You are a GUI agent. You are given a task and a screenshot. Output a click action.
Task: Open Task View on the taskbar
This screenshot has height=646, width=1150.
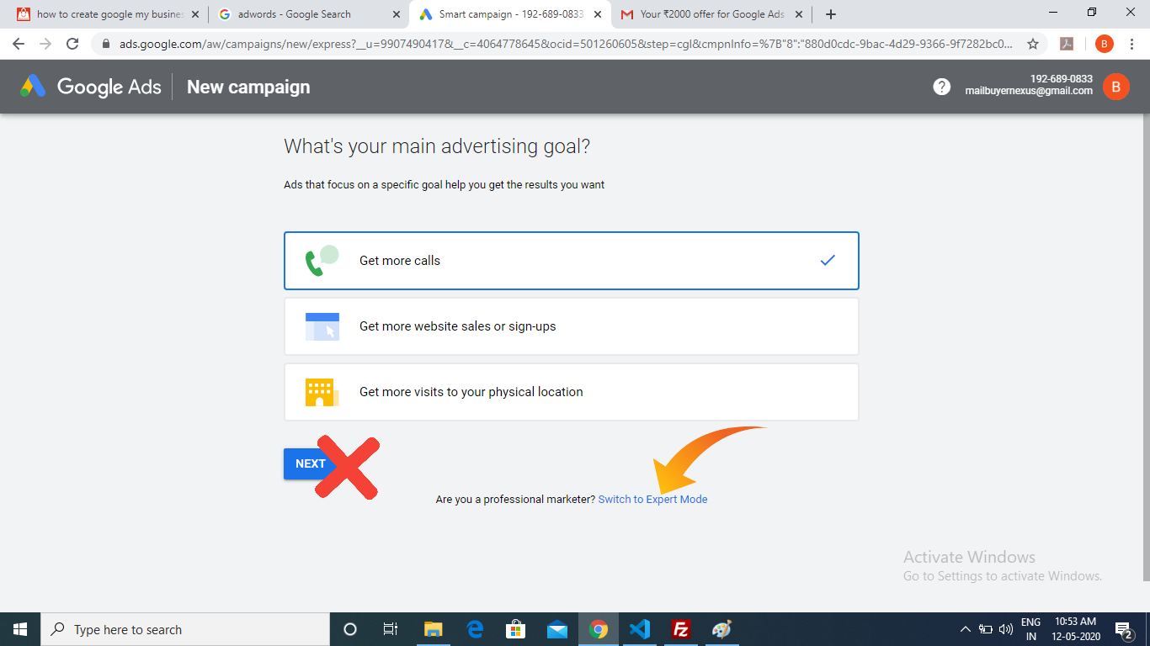tap(391, 629)
